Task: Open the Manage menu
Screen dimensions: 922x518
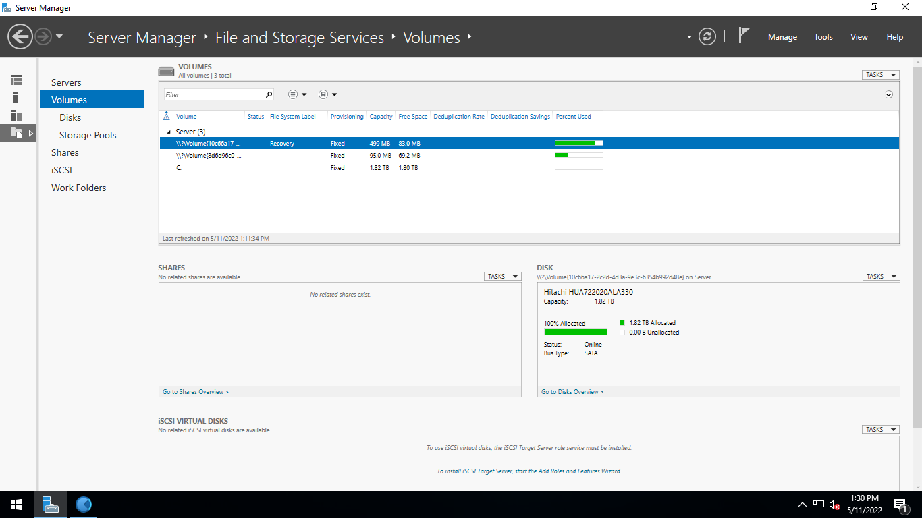Action: (x=782, y=37)
